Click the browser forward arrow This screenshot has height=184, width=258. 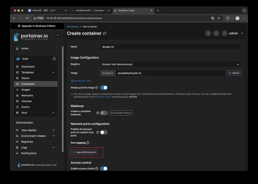(21, 18)
